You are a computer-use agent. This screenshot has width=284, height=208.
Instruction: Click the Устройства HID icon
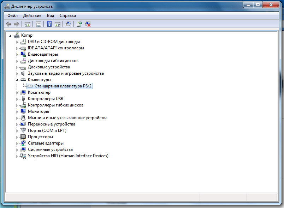pos(23,156)
